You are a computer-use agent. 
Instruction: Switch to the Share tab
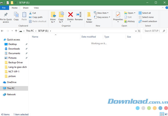26,8
